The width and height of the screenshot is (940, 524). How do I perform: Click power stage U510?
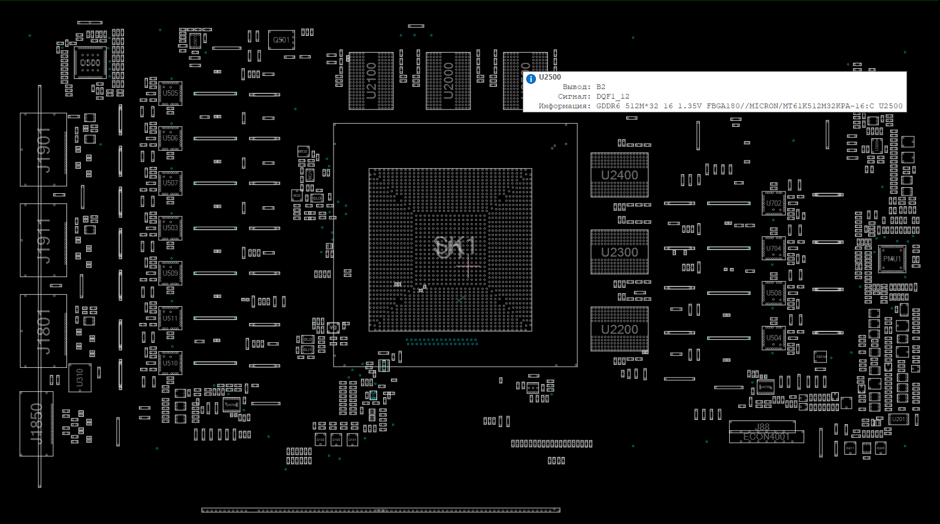[x=170, y=363]
